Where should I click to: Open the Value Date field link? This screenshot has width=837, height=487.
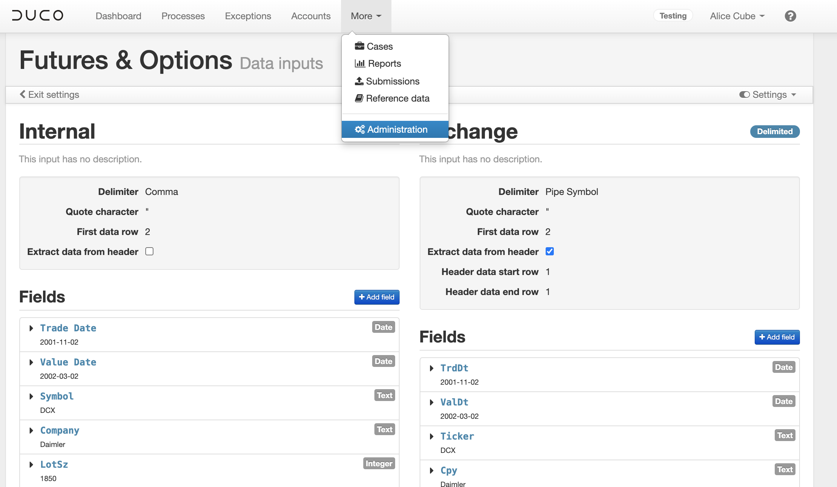(x=68, y=362)
